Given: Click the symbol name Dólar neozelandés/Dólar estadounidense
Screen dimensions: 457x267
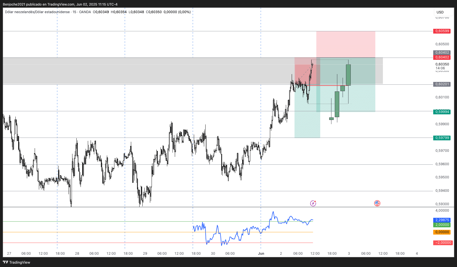Looking at the screenshot, I should [x=37, y=12].
